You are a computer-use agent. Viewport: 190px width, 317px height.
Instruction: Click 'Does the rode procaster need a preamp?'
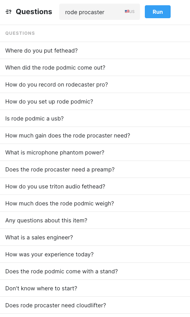[95, 169]
